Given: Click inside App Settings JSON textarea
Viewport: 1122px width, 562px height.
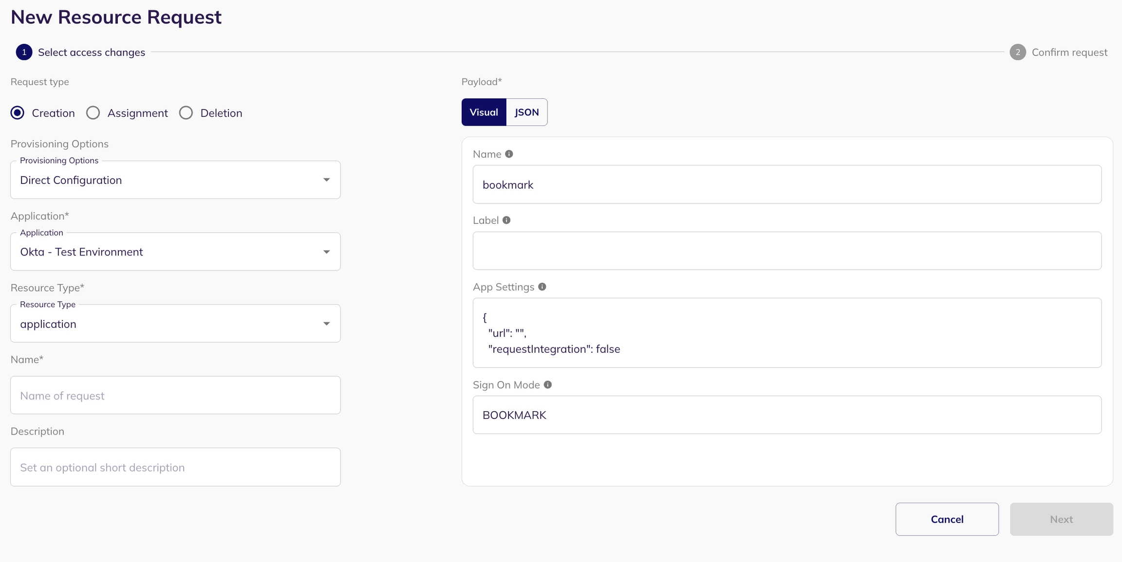Looking at the screenshot, I should coord(786,333).
